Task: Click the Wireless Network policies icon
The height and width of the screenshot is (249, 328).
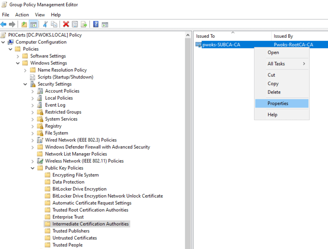Action: pos(40,161)
